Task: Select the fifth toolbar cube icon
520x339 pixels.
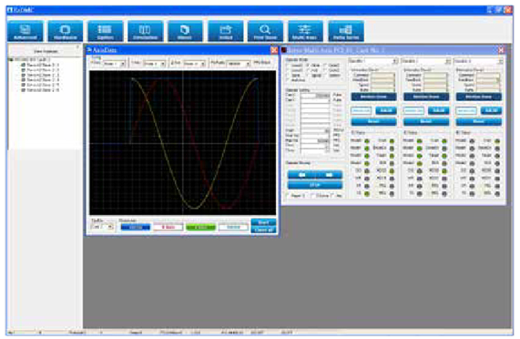Action: pyautogui.click(x=185, y=31)
